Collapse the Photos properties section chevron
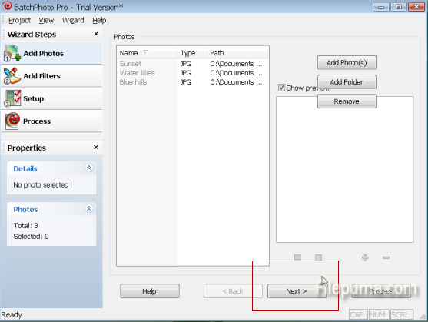The width and height of the screenshot is (428, 322). [x=88, y=209]
